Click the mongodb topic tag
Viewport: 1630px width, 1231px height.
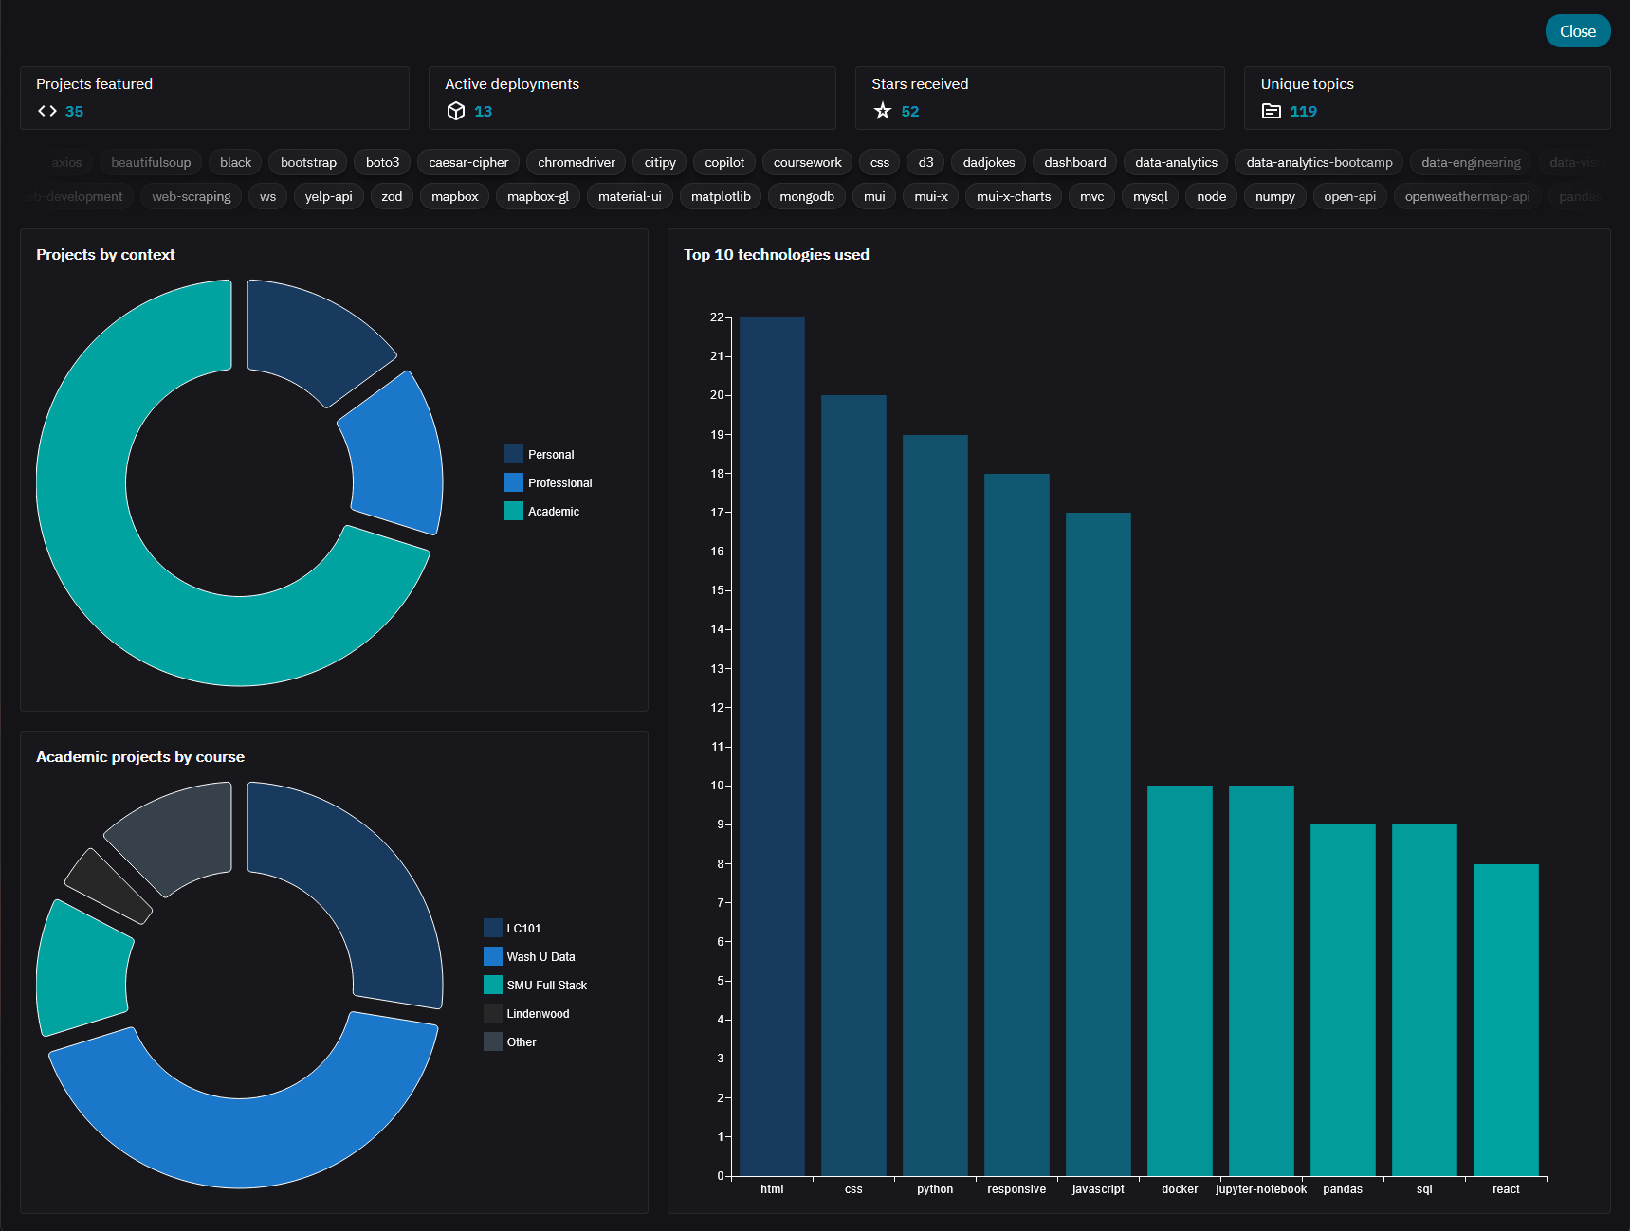[806, 196]
